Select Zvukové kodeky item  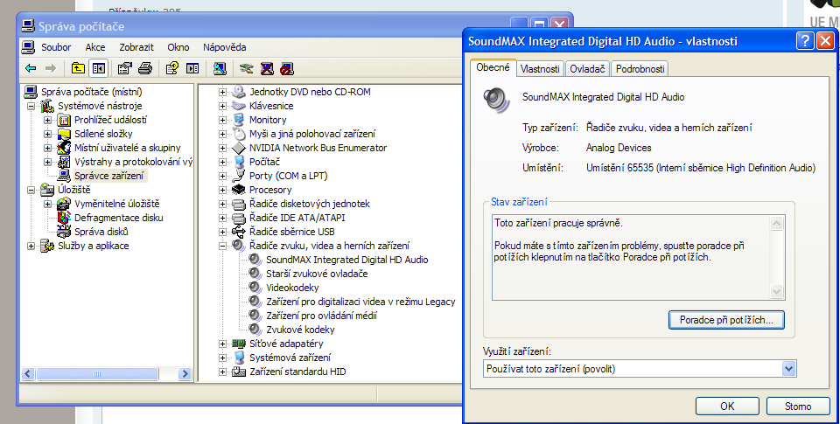pyautogui.click(x=300, y=330)
